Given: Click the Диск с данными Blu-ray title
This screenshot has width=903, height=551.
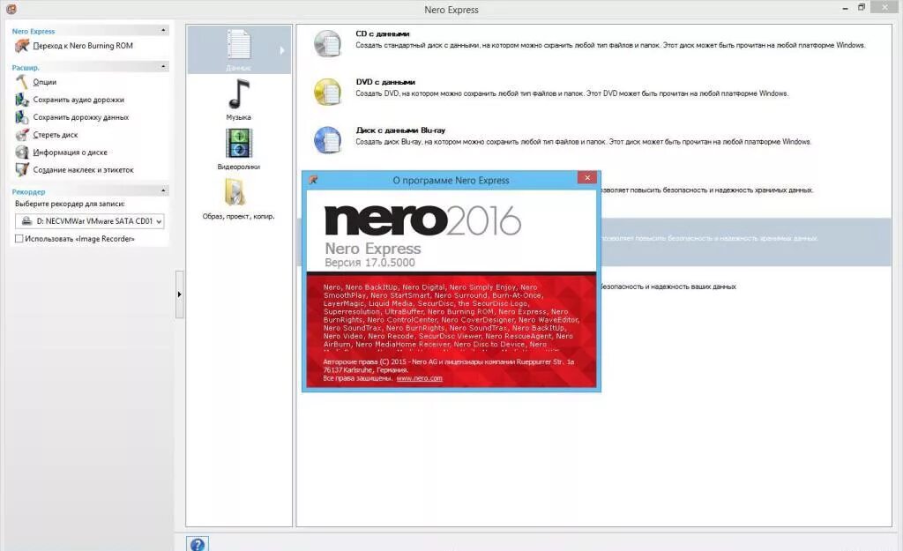Looking at the screenshot, I should (400, 130).
